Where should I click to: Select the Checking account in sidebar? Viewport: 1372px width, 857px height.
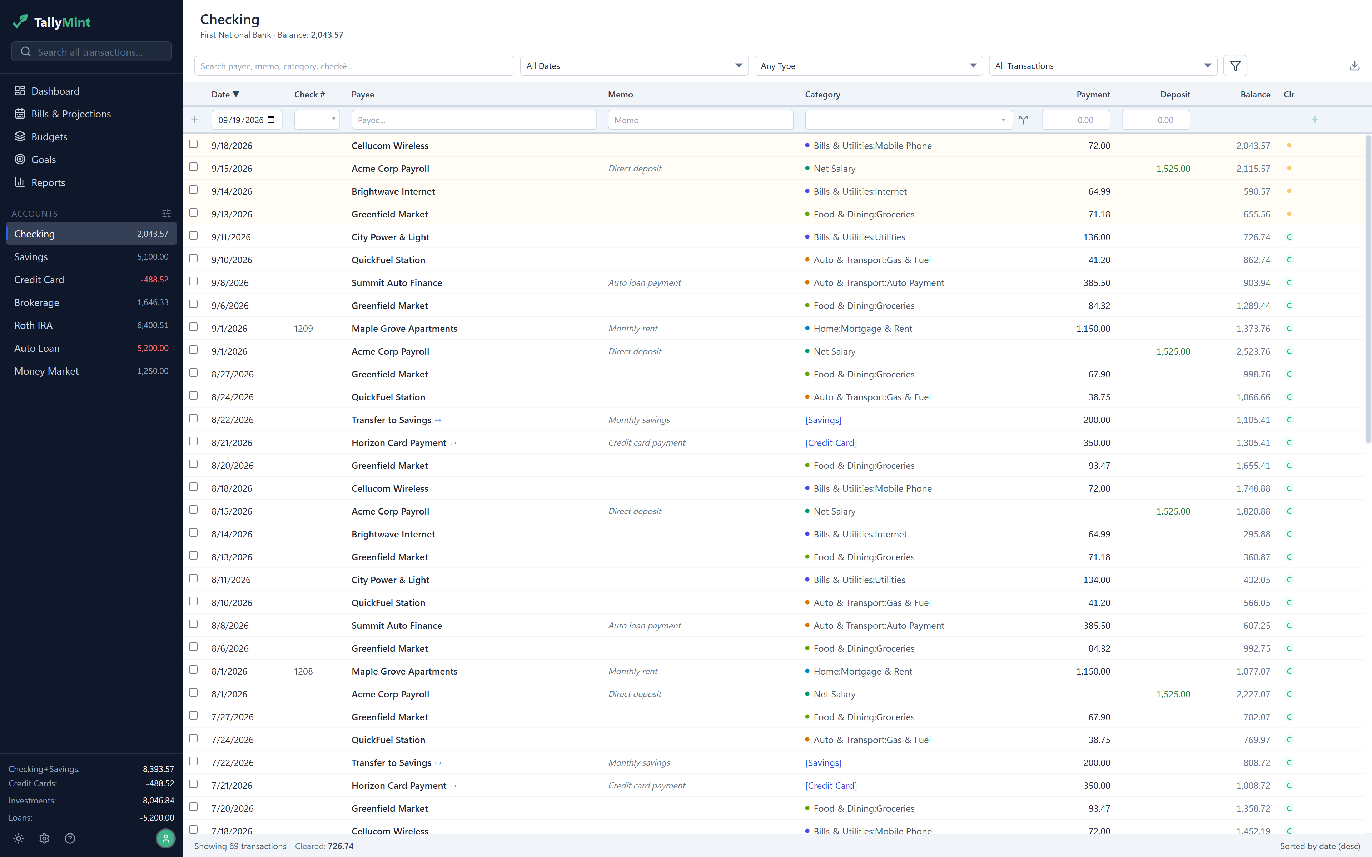click(91, 234)
